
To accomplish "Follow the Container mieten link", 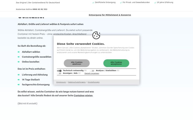I will (x=83, y=95).
